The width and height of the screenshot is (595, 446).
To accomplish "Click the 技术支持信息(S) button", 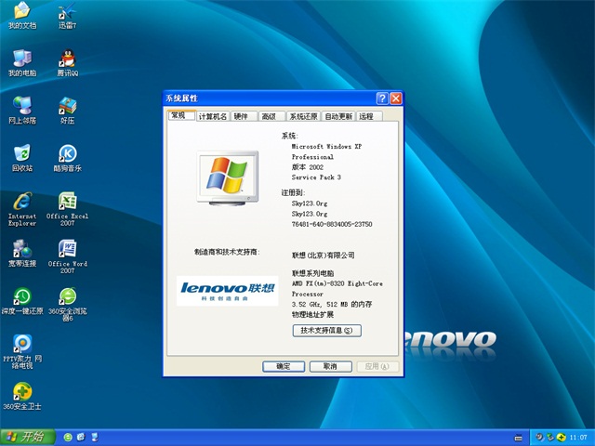I will (x=326, y=331).
